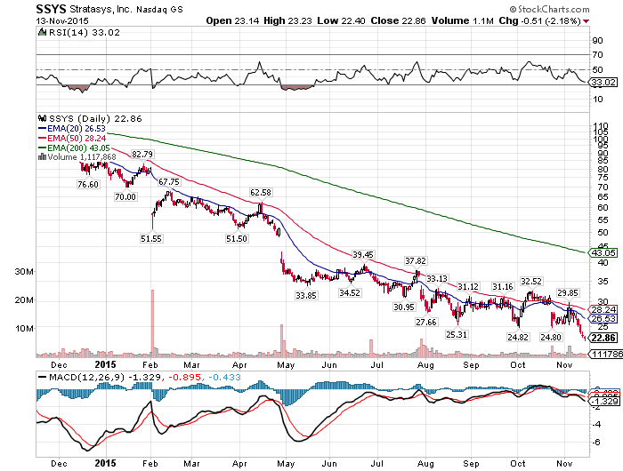Viewport: 623px width, 471px height.
Task: Click the Close 22.86 header value
Action: point(398,20)
